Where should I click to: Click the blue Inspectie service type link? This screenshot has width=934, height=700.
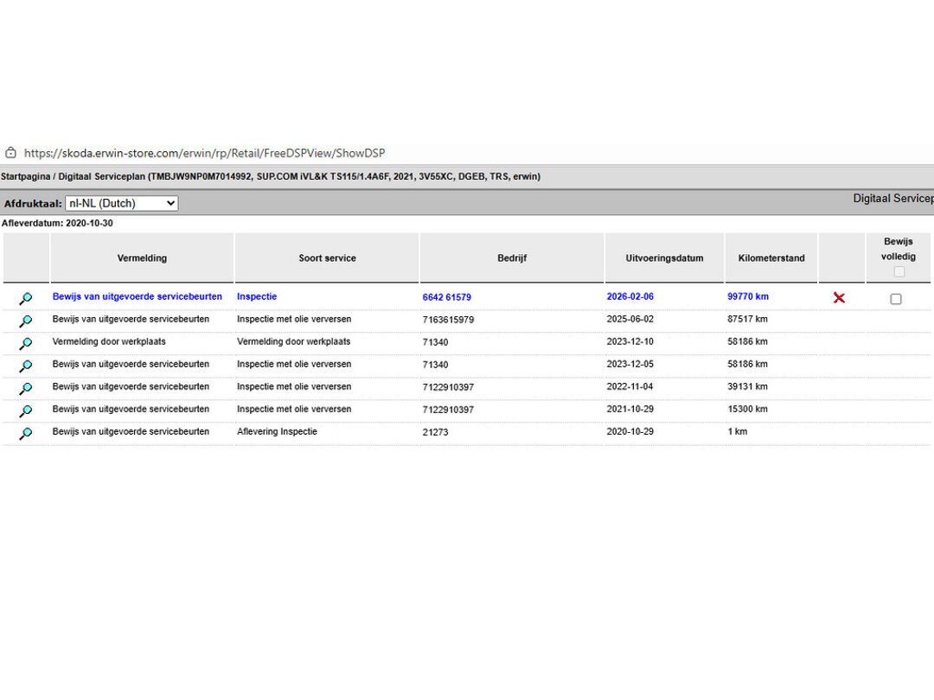point(257,296)
